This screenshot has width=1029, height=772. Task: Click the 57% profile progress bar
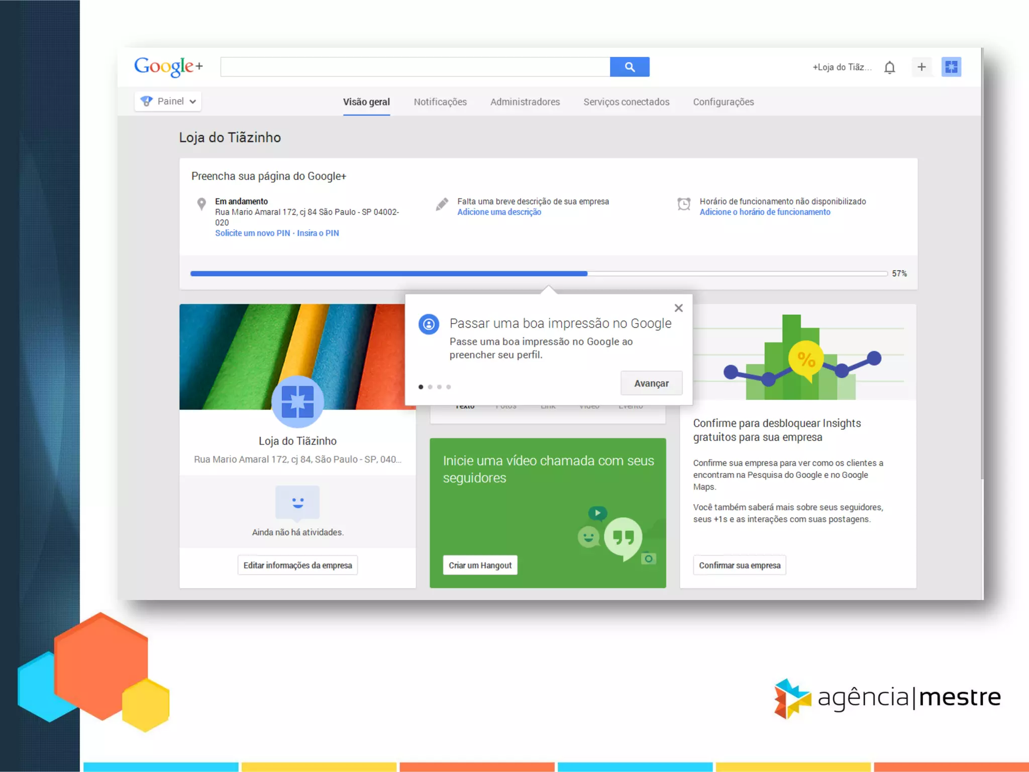pyautogui.click(x=538, y=273)
